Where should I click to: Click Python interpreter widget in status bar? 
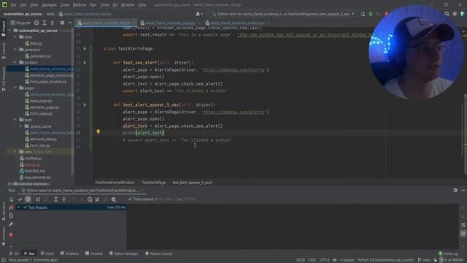[385, 260]
